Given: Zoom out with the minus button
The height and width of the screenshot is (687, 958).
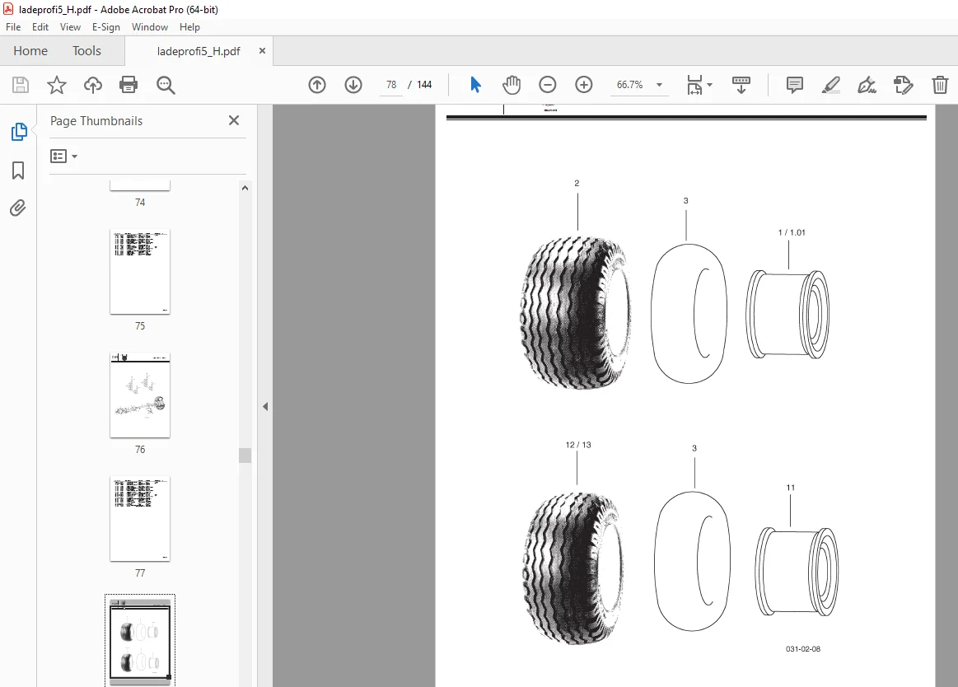Looking at the screenshot, I should tap(548, 85).
